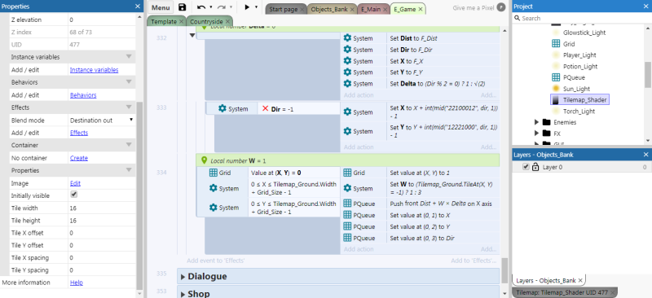652x298 pixels.
Task: Click the Image Edit link
Action: point(75,183)
